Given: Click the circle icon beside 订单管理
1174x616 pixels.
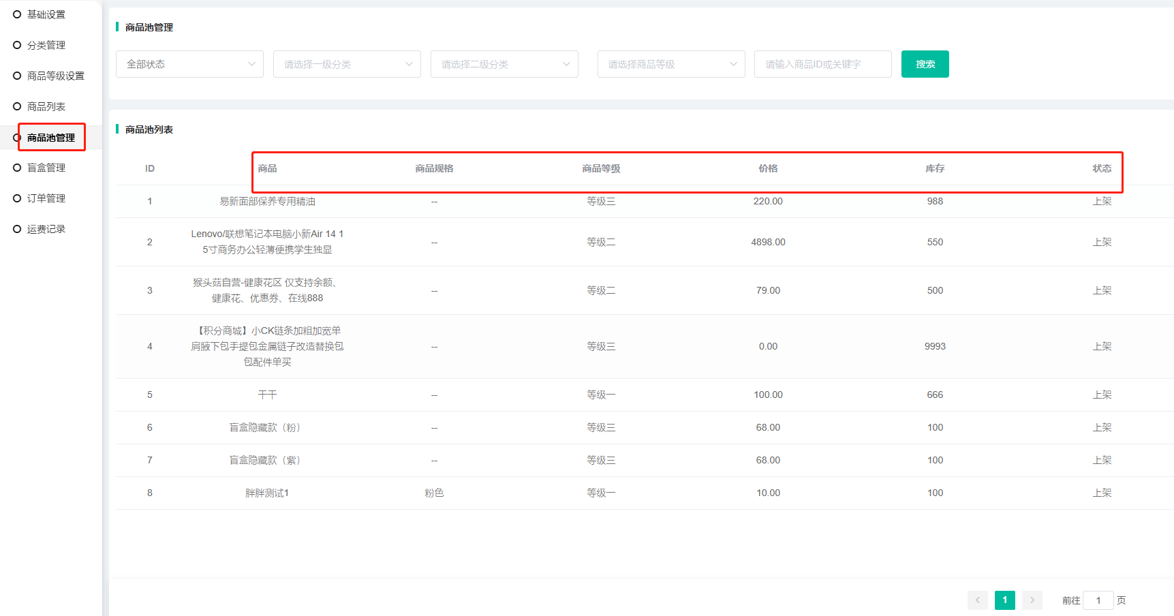Looking at the screenshot, I should coord(17,198).
